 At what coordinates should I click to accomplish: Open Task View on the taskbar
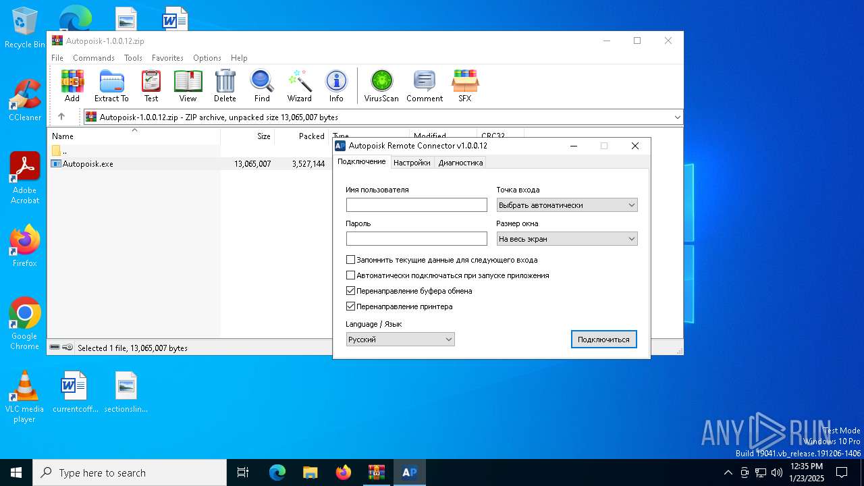(x=243, y=473)
